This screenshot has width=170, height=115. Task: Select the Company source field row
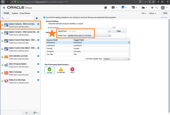(x=59, y=51)
